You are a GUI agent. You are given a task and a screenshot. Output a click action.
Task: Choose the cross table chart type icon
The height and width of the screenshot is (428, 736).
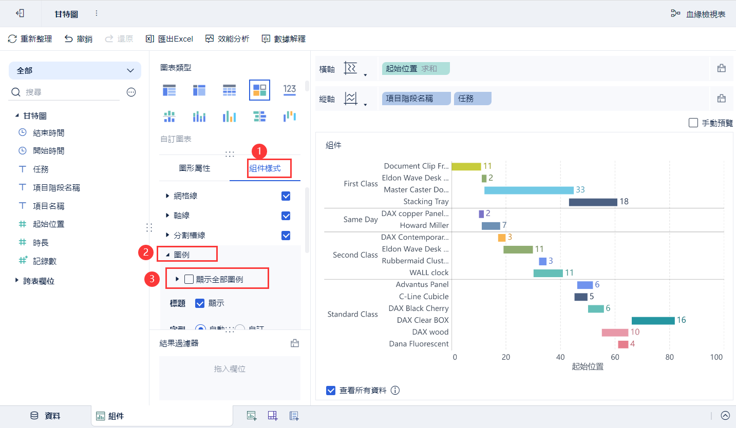[x=199, y=90]
